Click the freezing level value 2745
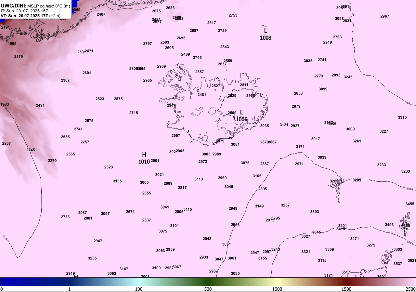 pyautogui.click(x=197, y=58)
